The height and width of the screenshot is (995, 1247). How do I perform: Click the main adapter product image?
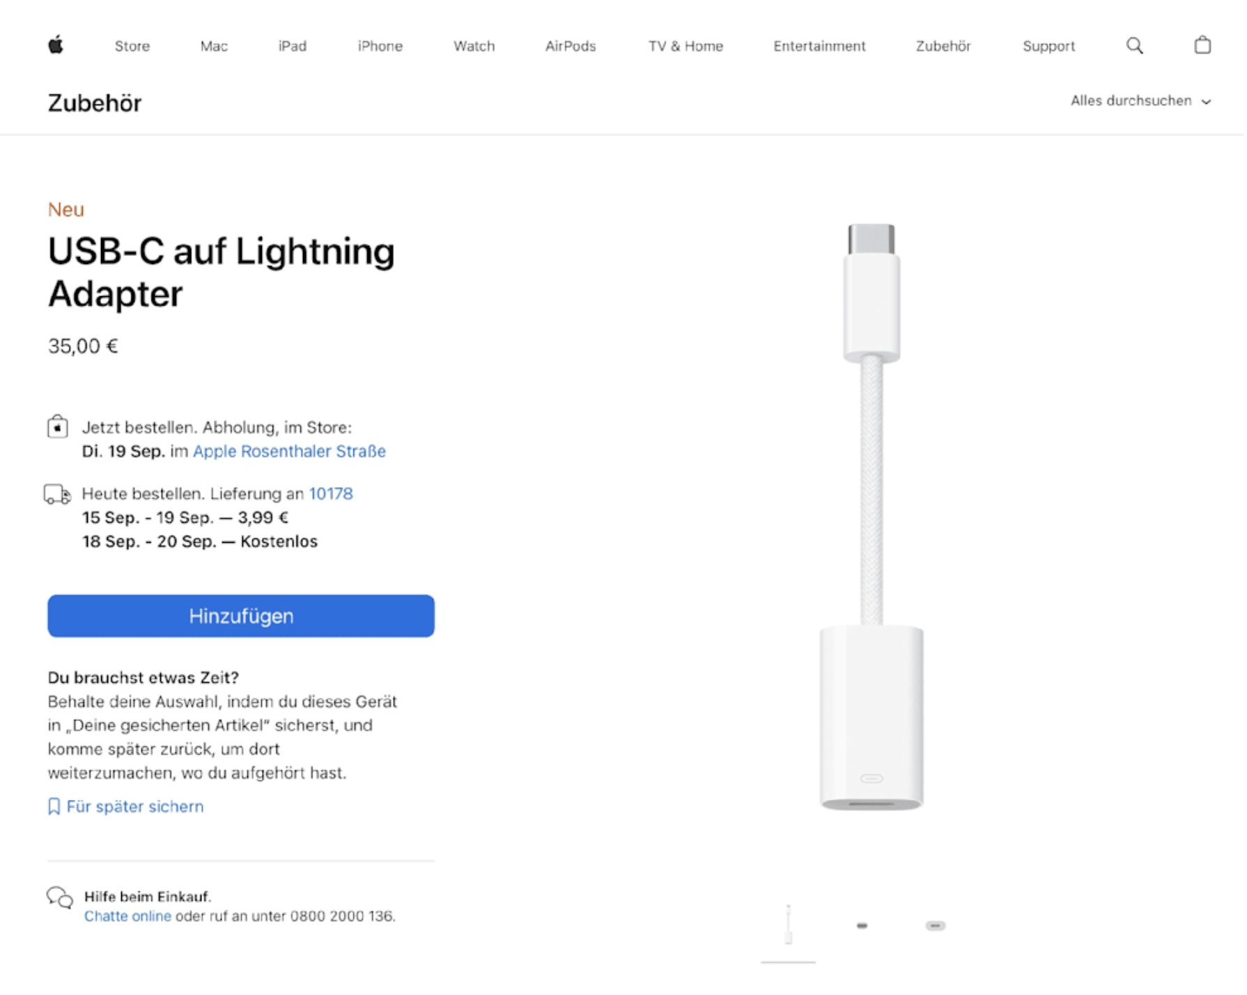point(872,516)
